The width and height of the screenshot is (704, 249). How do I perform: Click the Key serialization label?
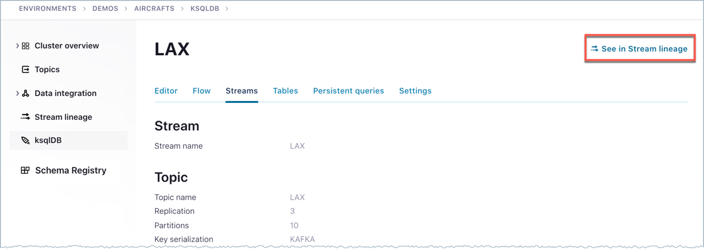click(x=183, y=239)
